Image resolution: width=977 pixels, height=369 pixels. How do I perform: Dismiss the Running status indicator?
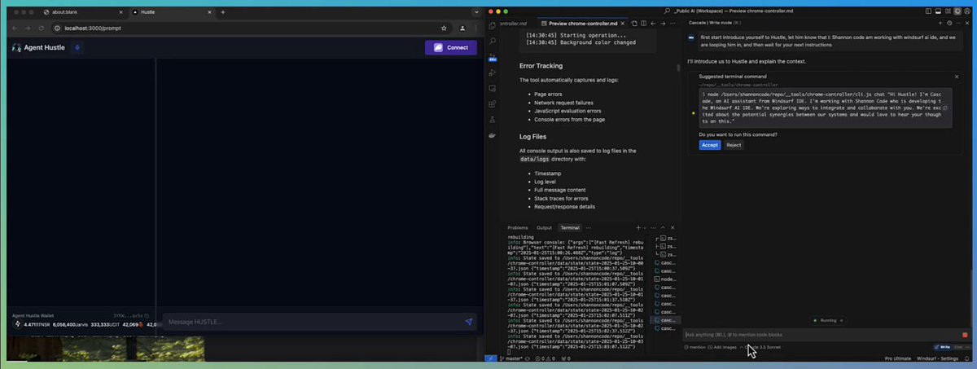[x=842, y=321]
